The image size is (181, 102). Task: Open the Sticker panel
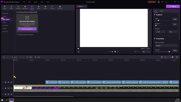[x=38, y=7]
